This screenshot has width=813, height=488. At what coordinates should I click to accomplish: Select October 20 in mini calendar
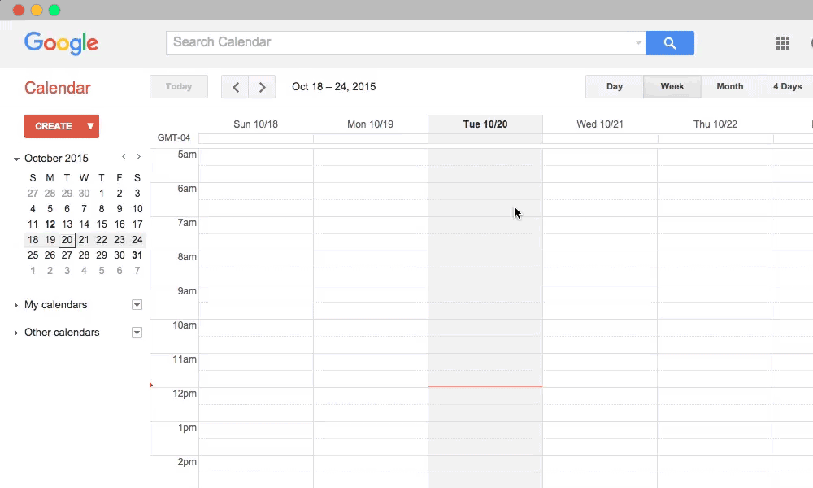[x=67, y=240]
